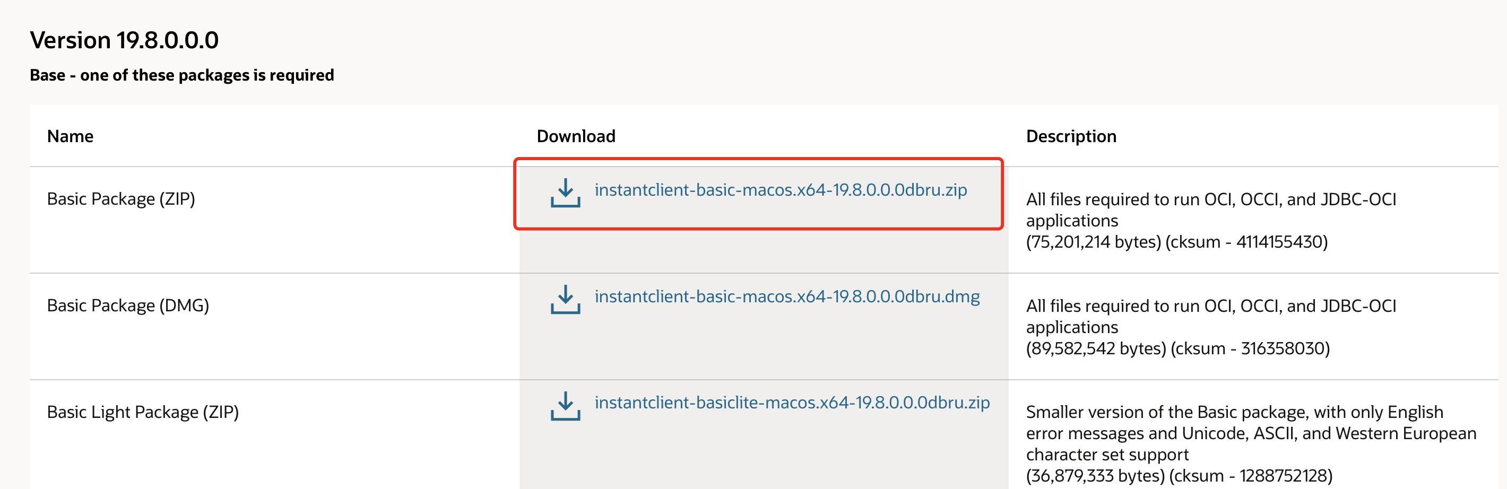Click the highlighted Basic Package ZIP download cell
Viewport: 1507px width, 489px height.
pyautogui.click(x=759, y=194)
